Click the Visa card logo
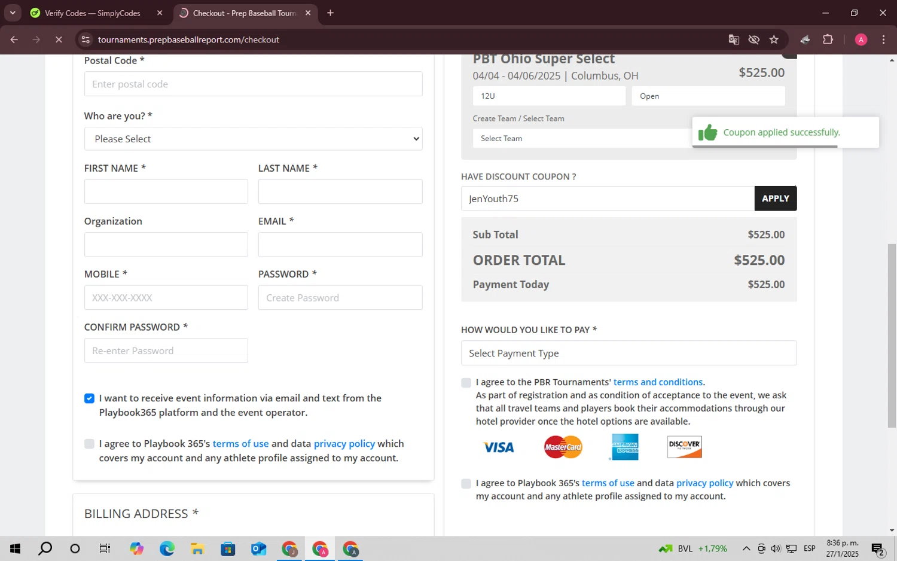The image size is (897, 561). (498, 447)
